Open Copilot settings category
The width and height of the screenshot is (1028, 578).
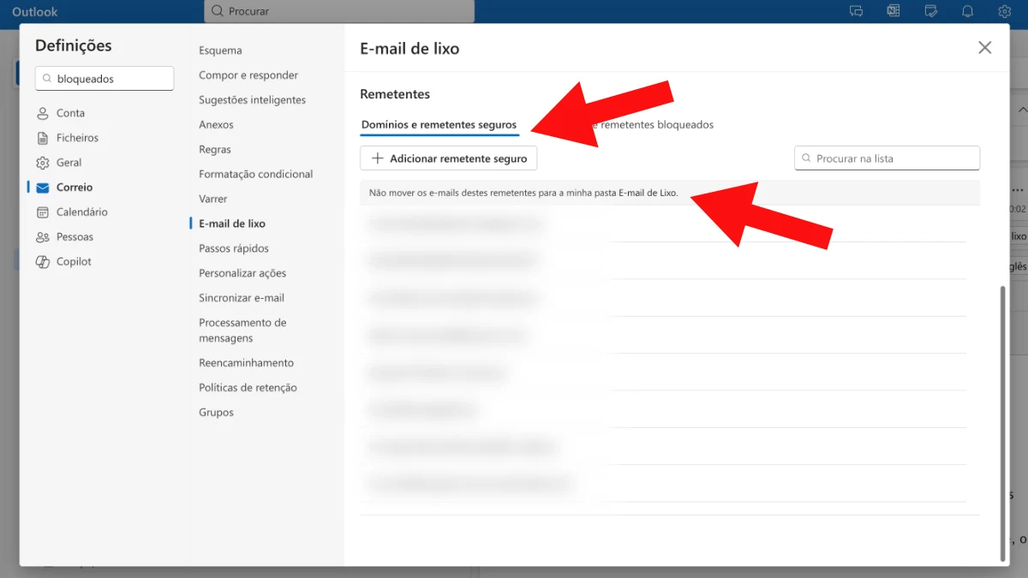74,262
